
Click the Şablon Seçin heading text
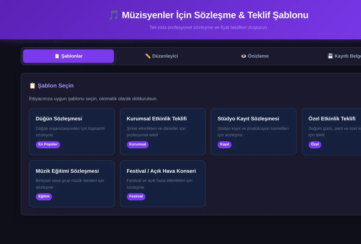coord(55,86)
